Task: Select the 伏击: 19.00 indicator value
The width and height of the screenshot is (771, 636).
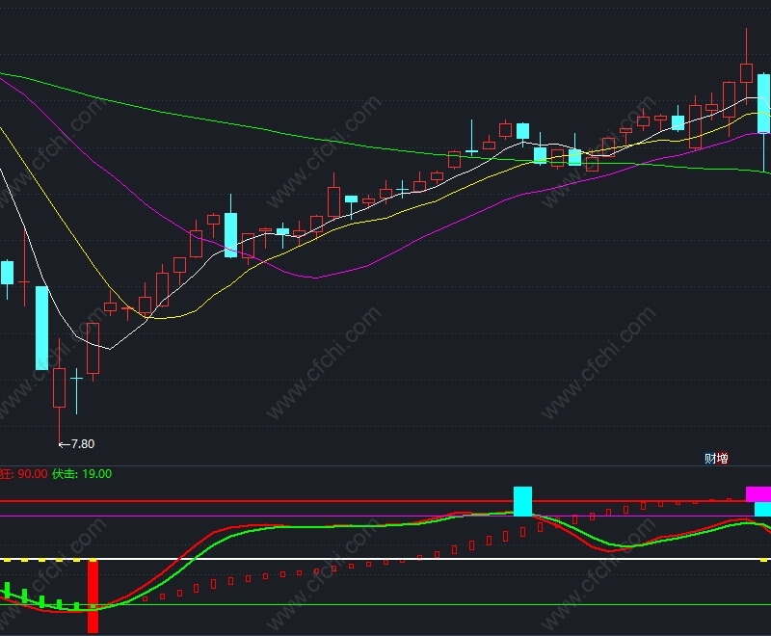Action: point(82,474)
